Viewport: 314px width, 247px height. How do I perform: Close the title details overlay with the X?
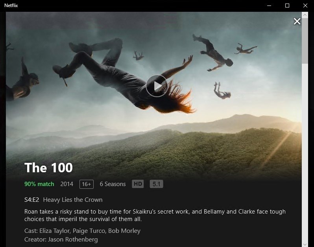(297, 21)
